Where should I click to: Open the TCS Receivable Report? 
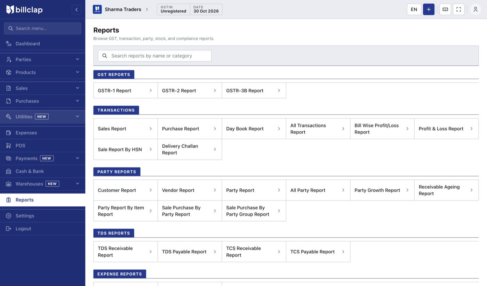254,252
